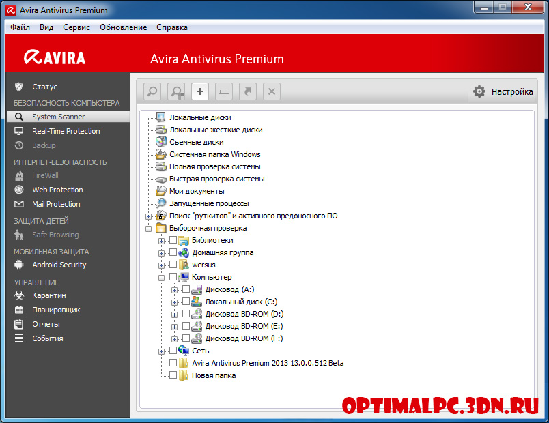
Task: Check the wersus checkbox
Action: click(x=173, y=264)
